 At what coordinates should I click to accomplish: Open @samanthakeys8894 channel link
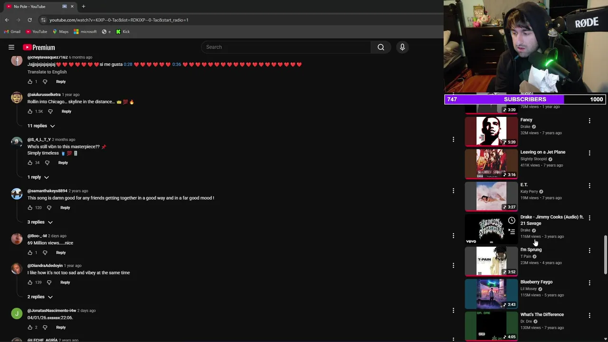(47, 191)
